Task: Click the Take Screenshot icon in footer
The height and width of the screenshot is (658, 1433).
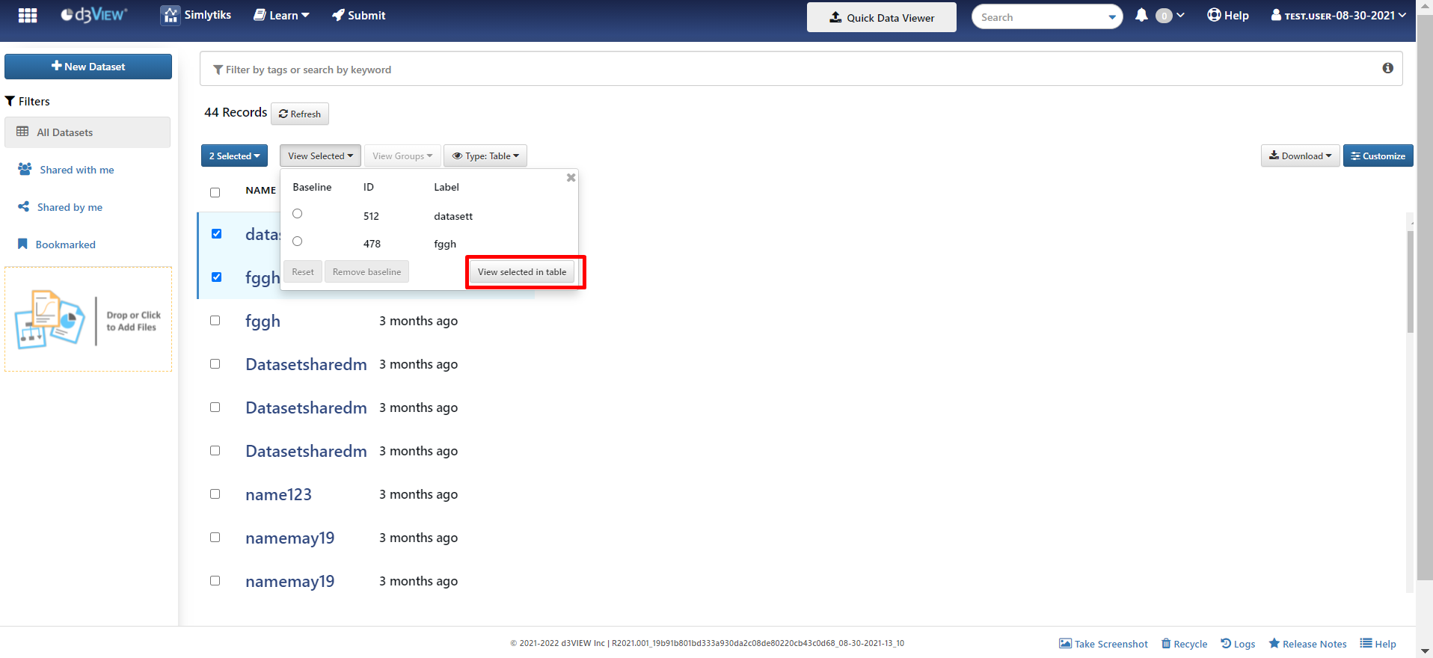Action: click(1065, 644)
